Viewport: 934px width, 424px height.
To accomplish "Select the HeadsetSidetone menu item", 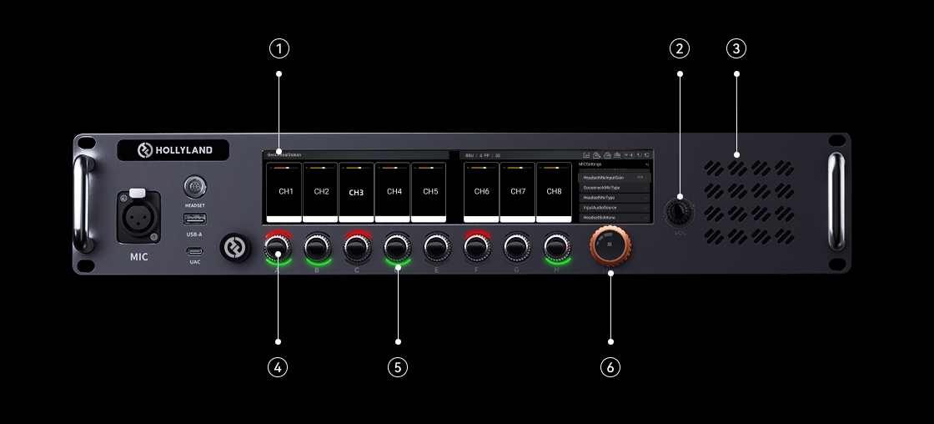I will pos(613,218).
